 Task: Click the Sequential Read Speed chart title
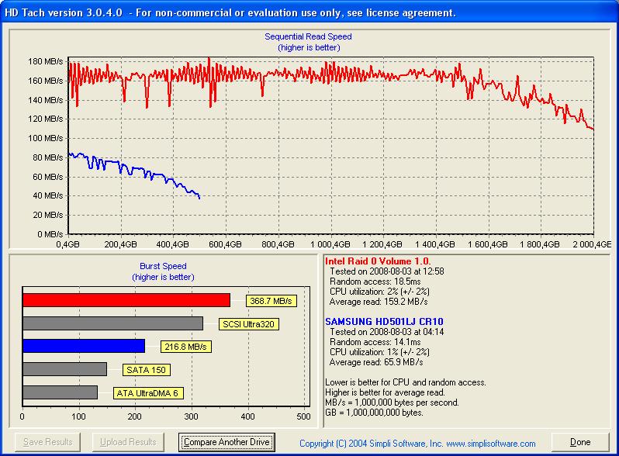coord(308,36)
